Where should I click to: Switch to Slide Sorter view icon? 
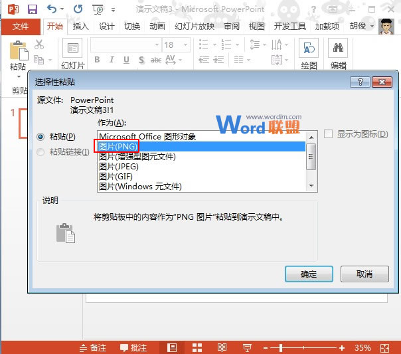(x=197, y=347)
